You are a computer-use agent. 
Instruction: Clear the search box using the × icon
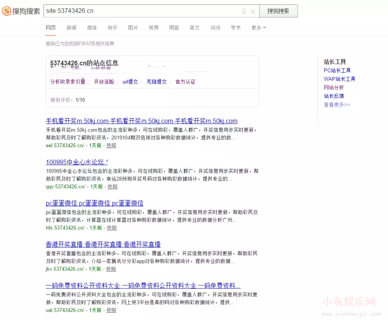[x=253, y=11]
